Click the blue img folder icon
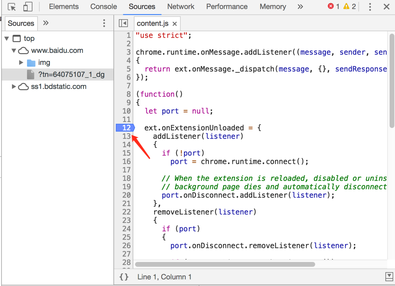This screenshot has width=395, height=286. pos(31,62)
